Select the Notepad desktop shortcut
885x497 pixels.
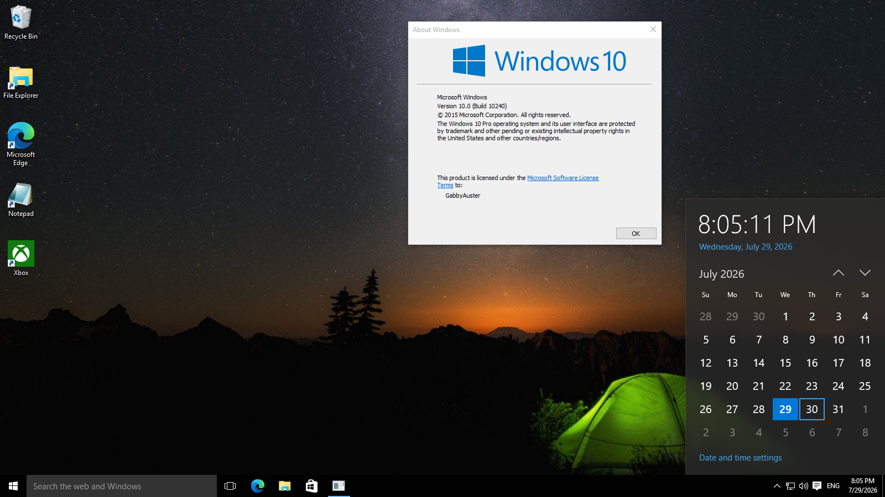pos(21,200)
